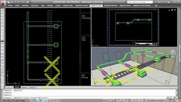Click the New drawing icon in Quick Access toolbar
181x102 pixels.
point(8,2)
